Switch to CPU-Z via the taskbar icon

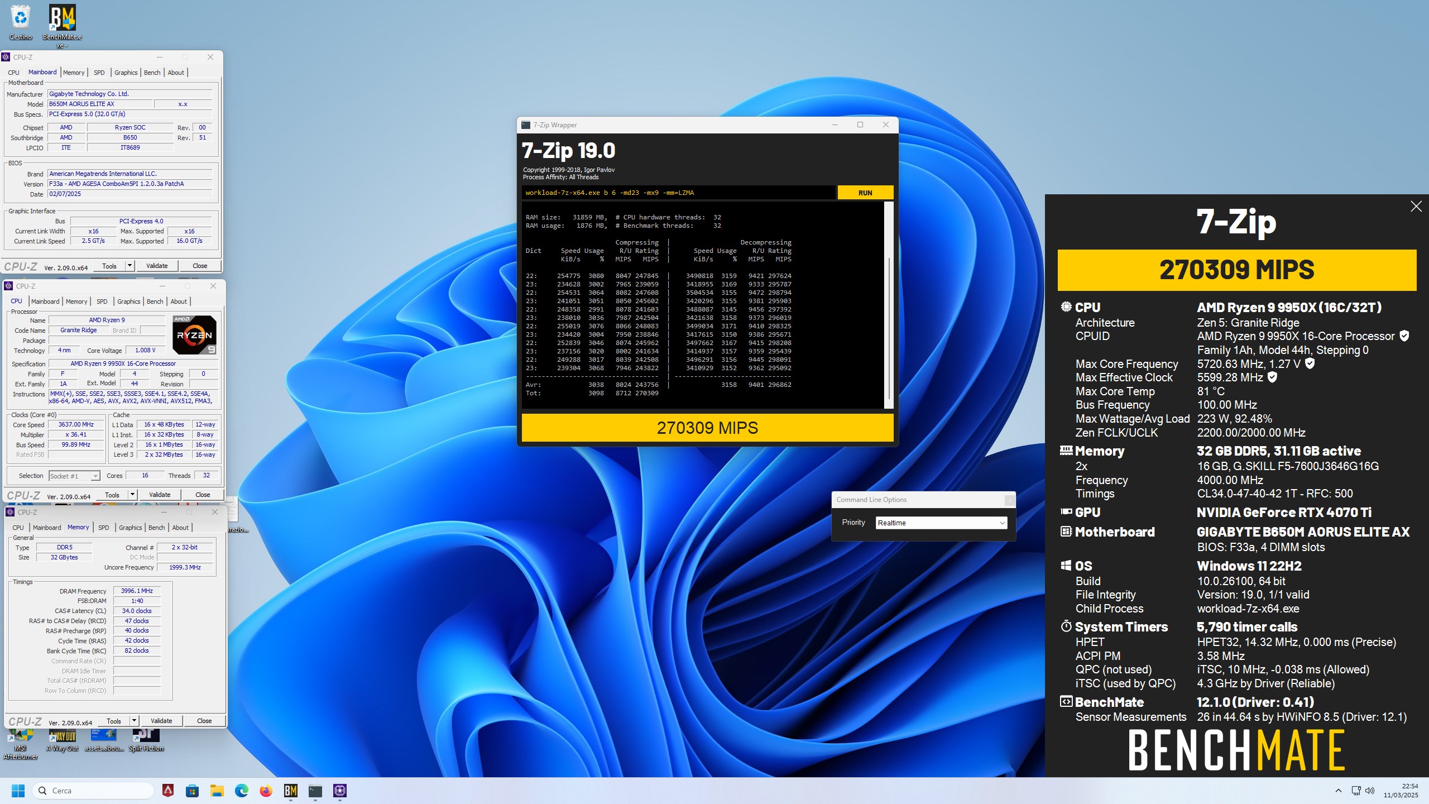pyautogui.click(x=339, y=791)
